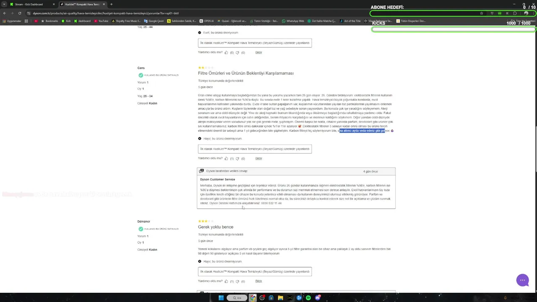Dislike the Cans review with thumbs down
Image resolution: width=537 pixels, height=302 pixels.
(x=237, y=159)
